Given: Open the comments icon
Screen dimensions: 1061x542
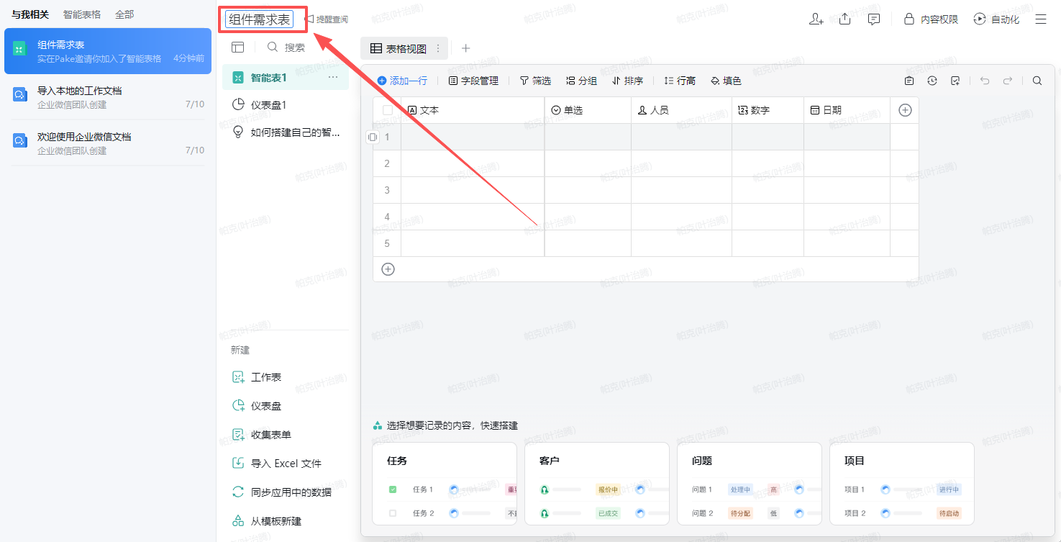Looking at the screenshot, I should click(874, 19).
